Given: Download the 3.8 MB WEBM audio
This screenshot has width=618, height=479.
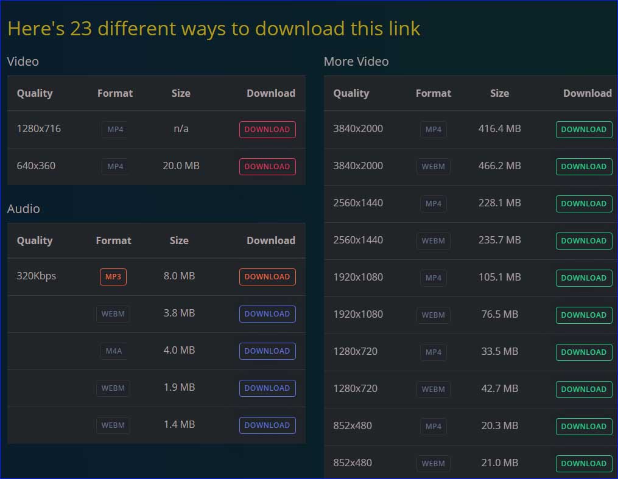Looking at the screenshot, I should pyautogui.click(x=267, y=314).
